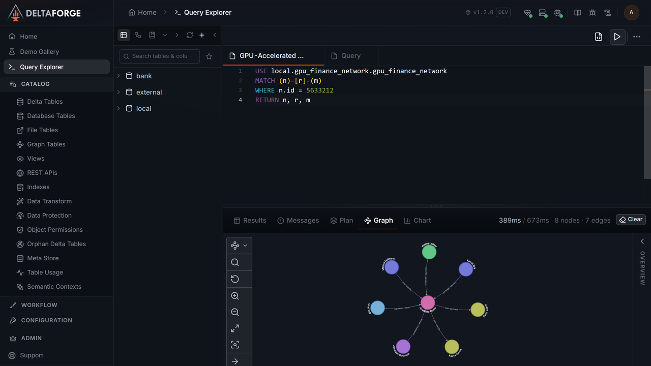Expand graph to fullscreen
Image resolution: width=651 pixels, height=366 pixels.
(235, 328)
